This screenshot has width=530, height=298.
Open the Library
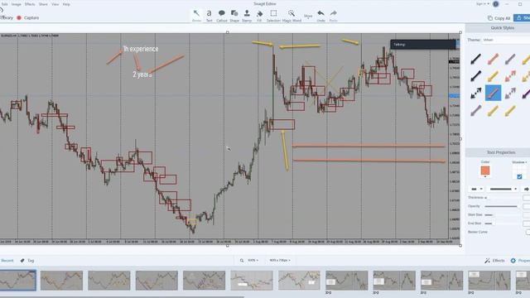(7, 17)
